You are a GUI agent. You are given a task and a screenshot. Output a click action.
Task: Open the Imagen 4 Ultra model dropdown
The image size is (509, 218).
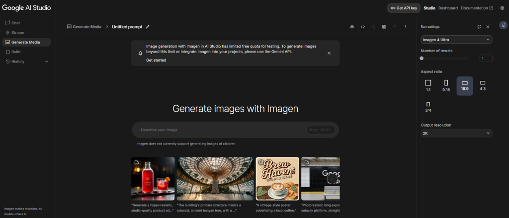(x=456, y=40)
